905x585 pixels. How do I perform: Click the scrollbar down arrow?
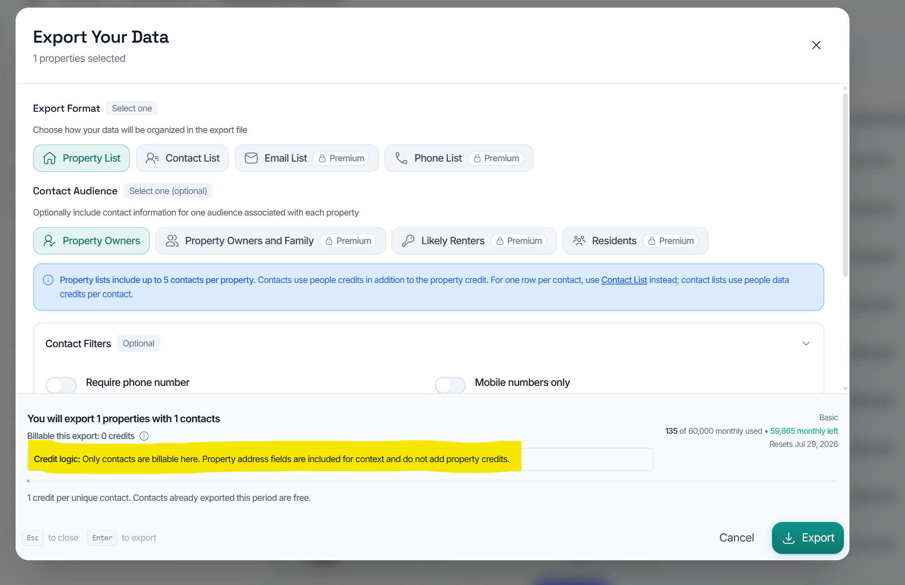[845, 388]
